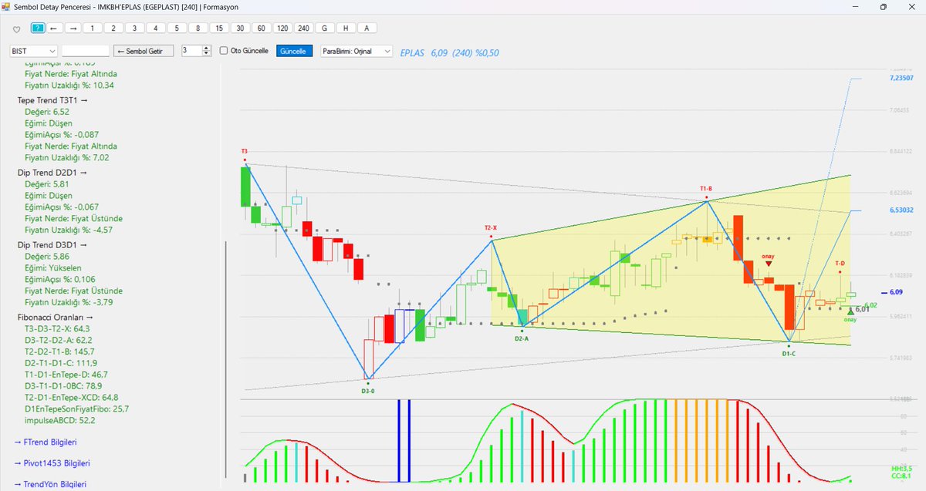The image size is (926, 491).
Task: Click the Dip Trend D3D1 heading
Action: pos(53,245)
